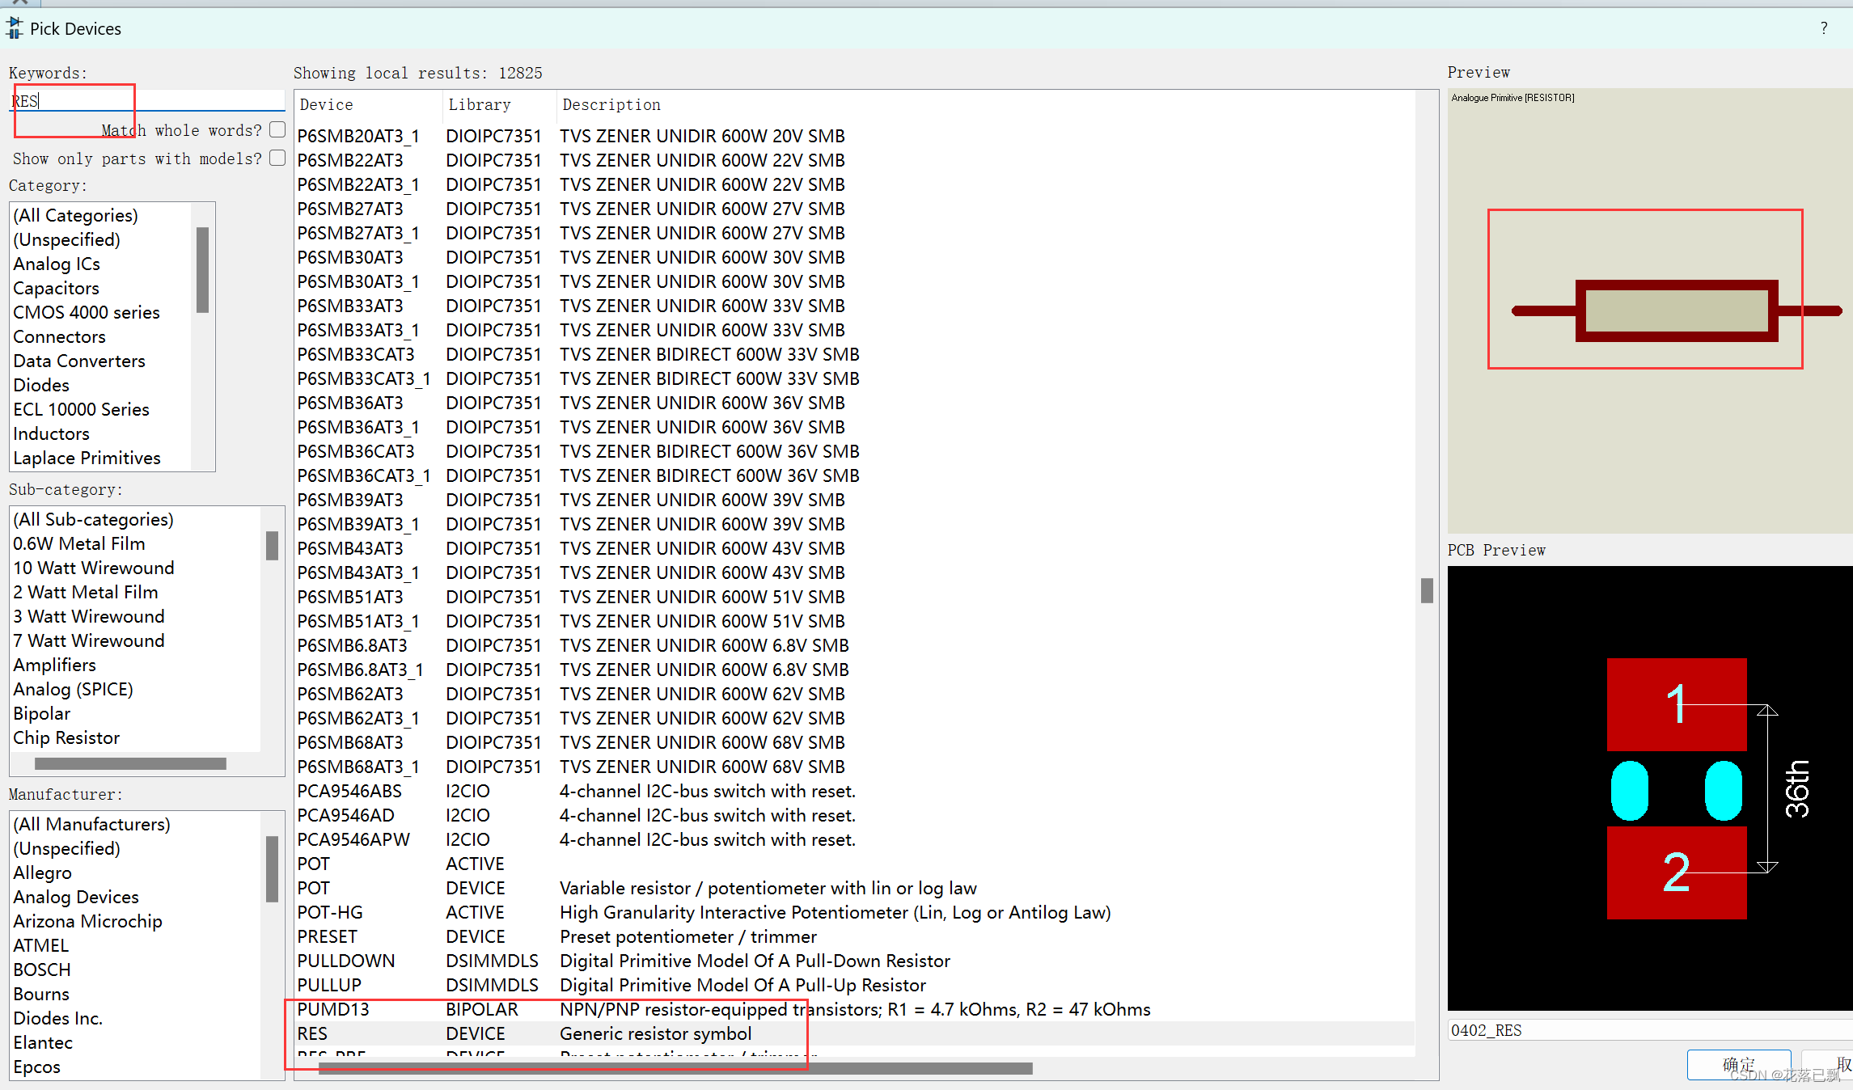
Task: Select the Diodes category
Action: coord(41,386)
